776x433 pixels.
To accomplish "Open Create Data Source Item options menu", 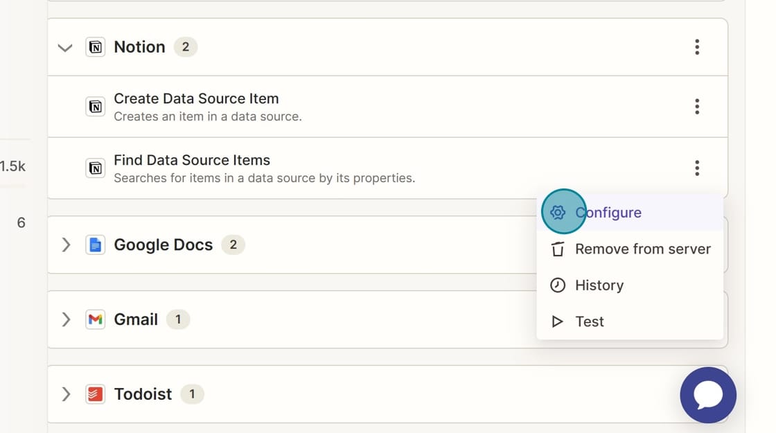I will coord(697,107).
